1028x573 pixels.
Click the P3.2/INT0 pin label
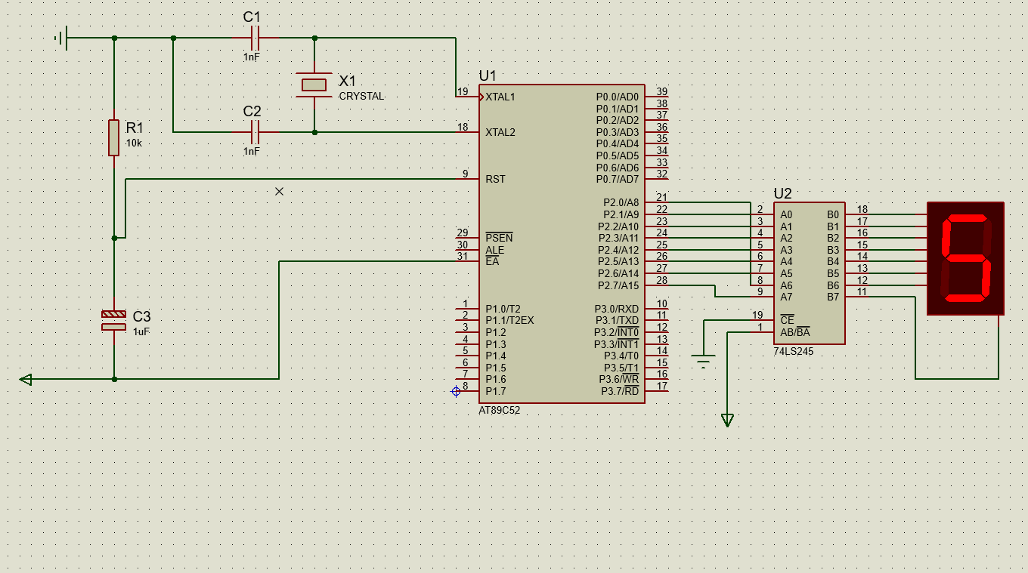[617, 332]
